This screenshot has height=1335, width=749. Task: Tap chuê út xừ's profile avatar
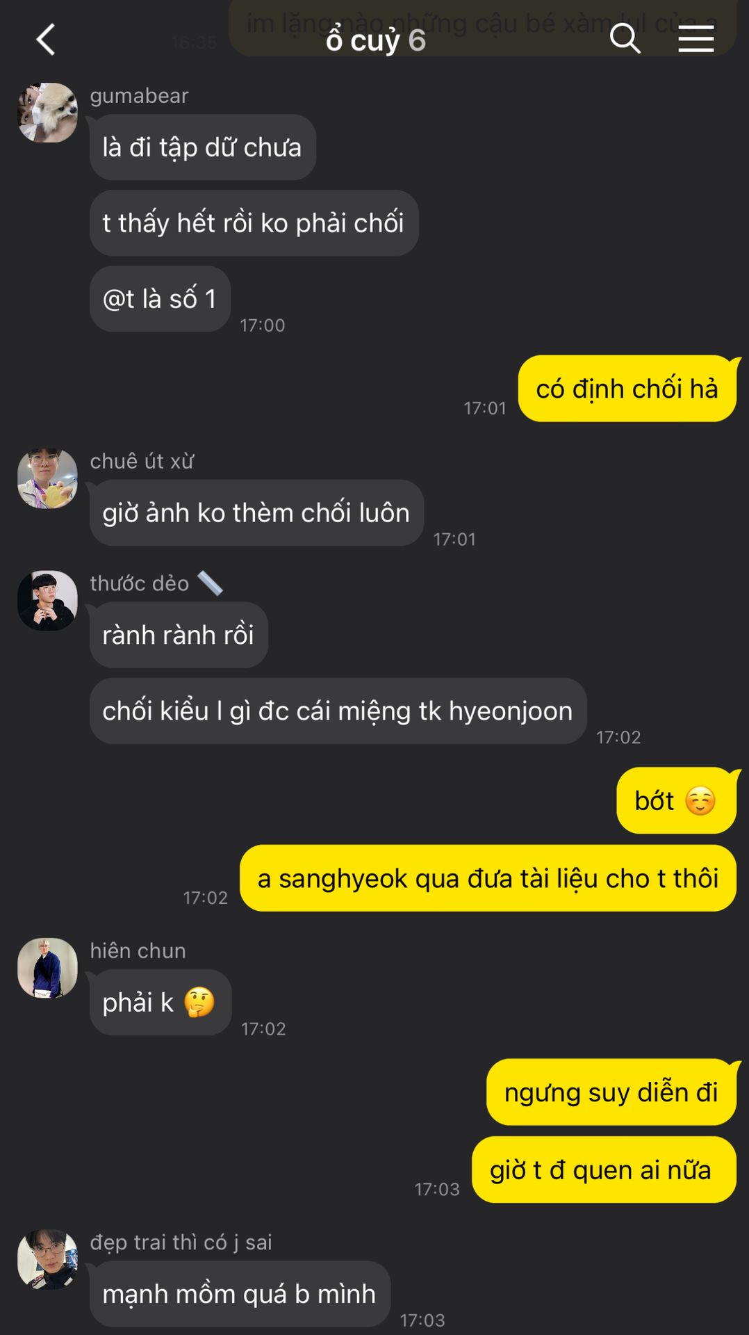coord(47,478)
